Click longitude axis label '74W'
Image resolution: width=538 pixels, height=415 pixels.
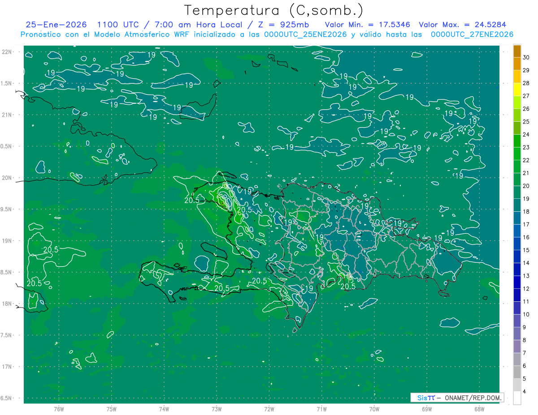tap(164, 409)
